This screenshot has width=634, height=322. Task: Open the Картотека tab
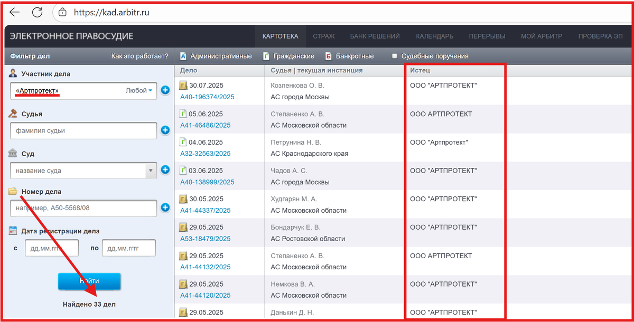tap(281, 36)
